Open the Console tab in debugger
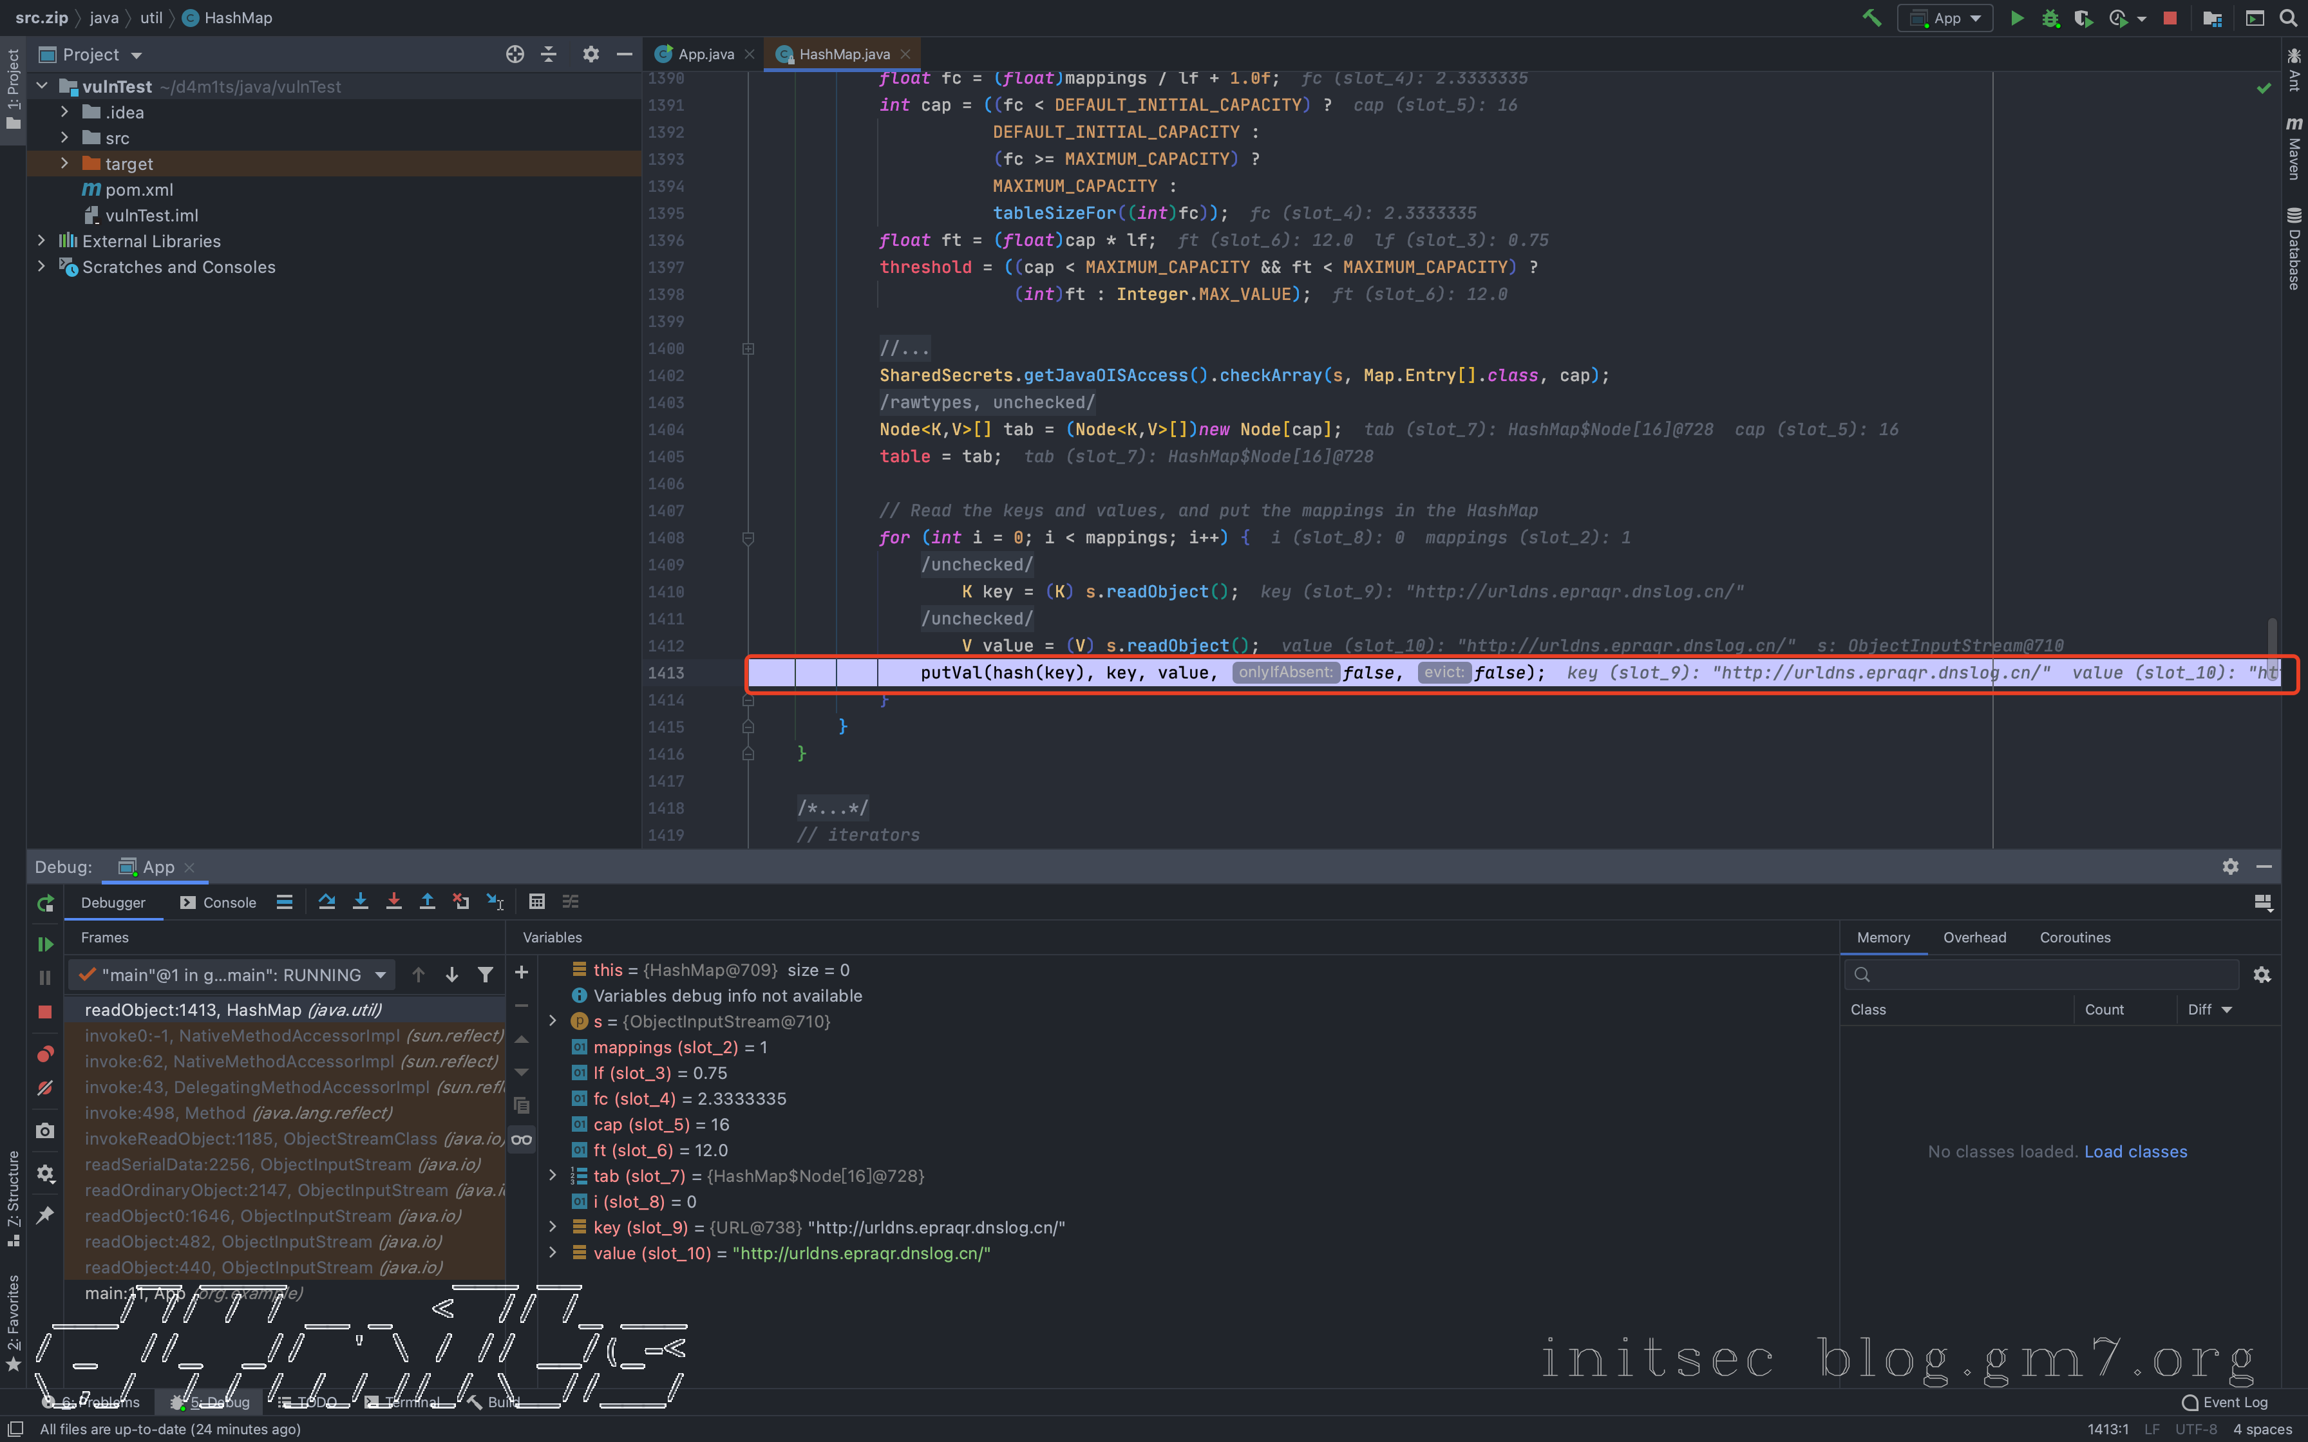The width and height of the screenshot is (2308, 1442). pyautogui.click(x=218, y=902)
